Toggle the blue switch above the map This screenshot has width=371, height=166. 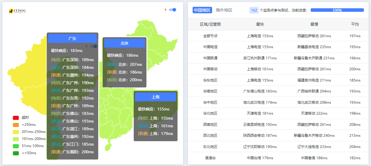click(x=172, y=10)
